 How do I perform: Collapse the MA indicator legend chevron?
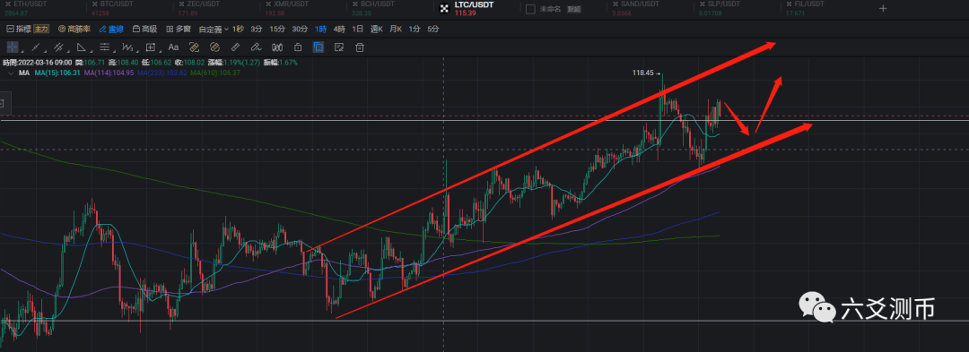pos(10,73)
